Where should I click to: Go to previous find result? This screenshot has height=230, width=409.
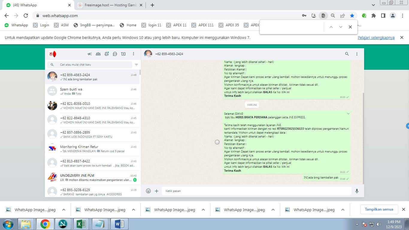[331, 27]
